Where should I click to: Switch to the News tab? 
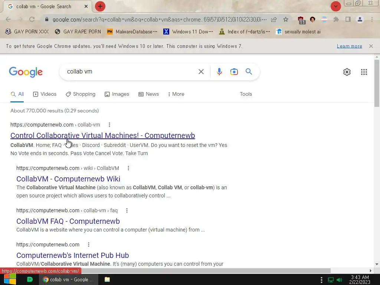(148, 94)
